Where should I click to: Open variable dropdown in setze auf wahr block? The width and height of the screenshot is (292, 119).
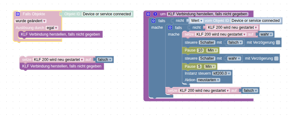(x=221, y=34)
